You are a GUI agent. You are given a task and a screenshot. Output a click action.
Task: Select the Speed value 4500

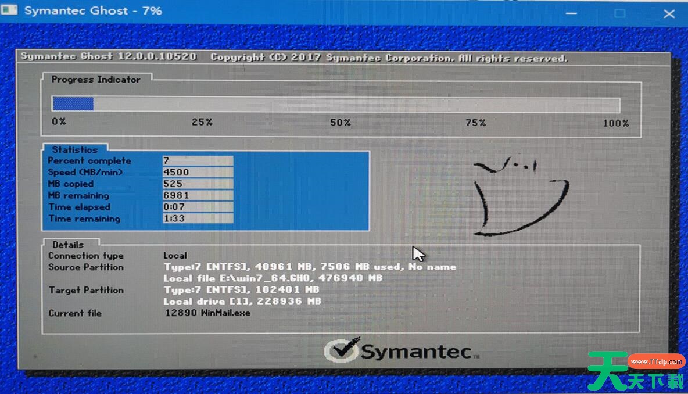click(198, 172)
